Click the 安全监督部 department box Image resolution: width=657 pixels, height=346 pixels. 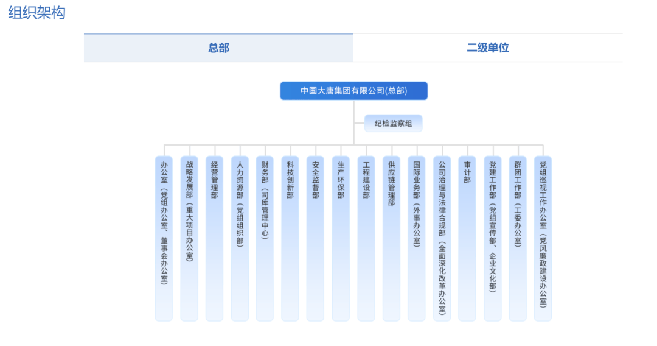316,239
